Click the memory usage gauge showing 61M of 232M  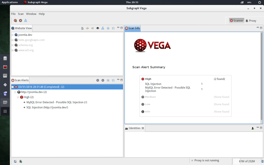[x=247, y=161]
